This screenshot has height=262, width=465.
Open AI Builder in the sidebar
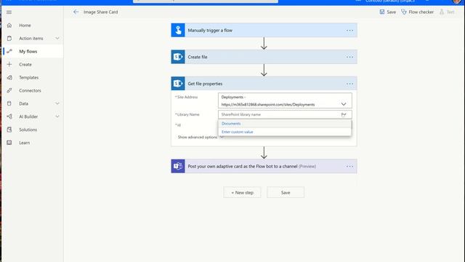28,116
